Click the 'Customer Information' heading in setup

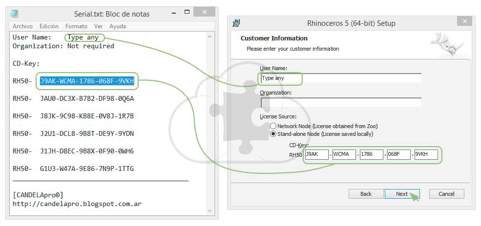pos(274,38)
